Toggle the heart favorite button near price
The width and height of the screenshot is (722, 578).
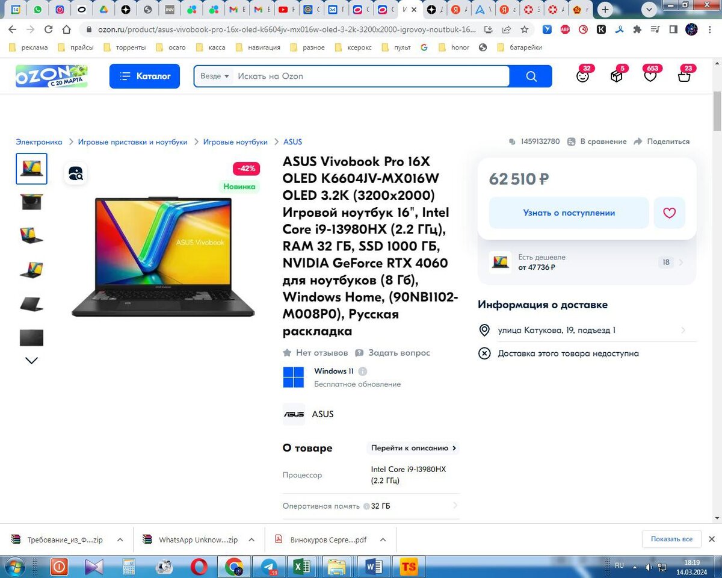click(670, 213)
